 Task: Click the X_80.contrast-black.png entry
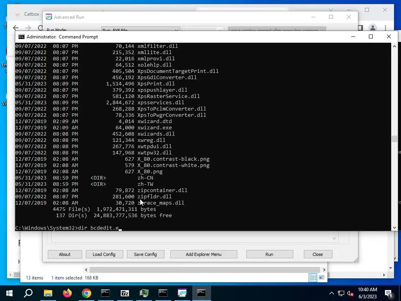click(173, 159)
